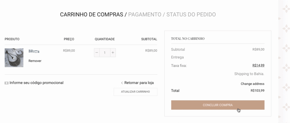The height and width of the screenshot is (123, 290).
Task: Remove the BR1774 item via Remover
Action: [x=35, y=61]
